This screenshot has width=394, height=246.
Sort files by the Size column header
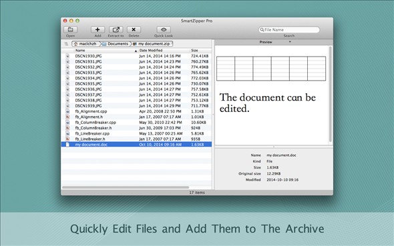click(194, 51)
